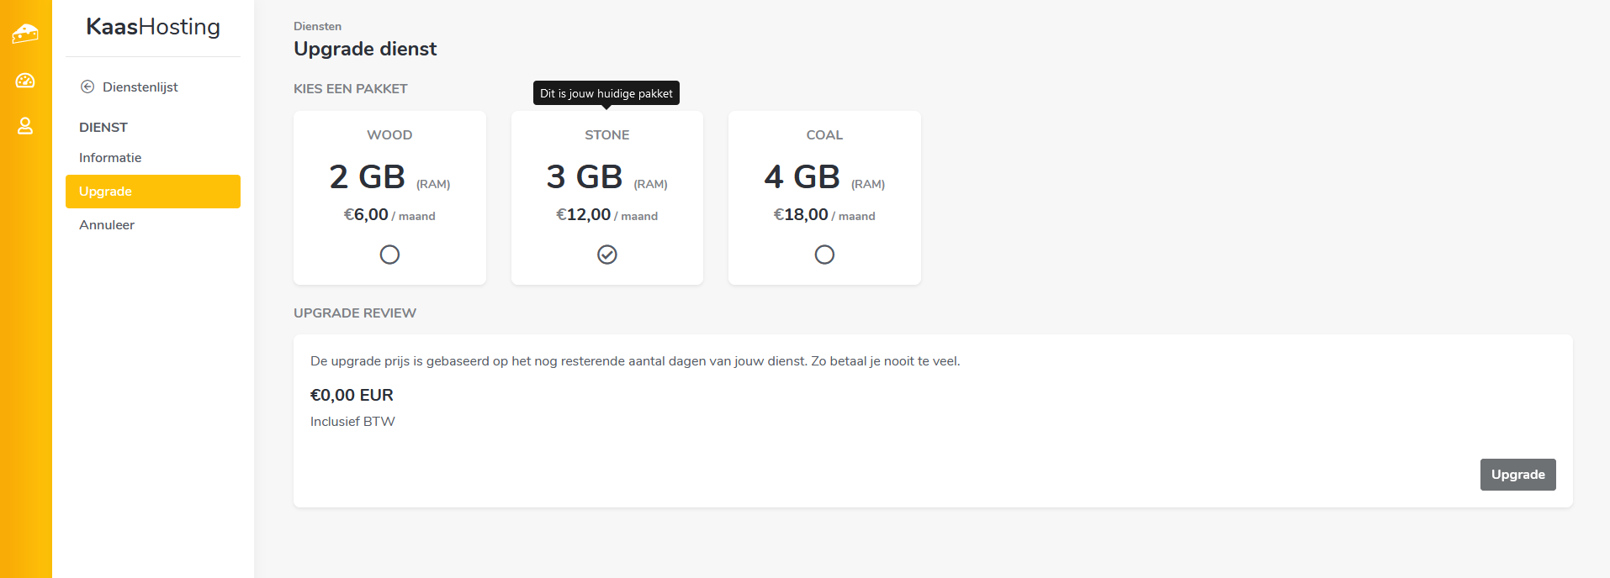Go to Annuleer in the sidebar

click(x=107, y=225)
